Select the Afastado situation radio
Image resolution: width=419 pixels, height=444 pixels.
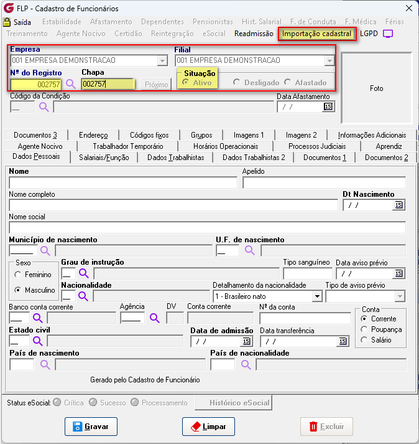click(288, 82)
